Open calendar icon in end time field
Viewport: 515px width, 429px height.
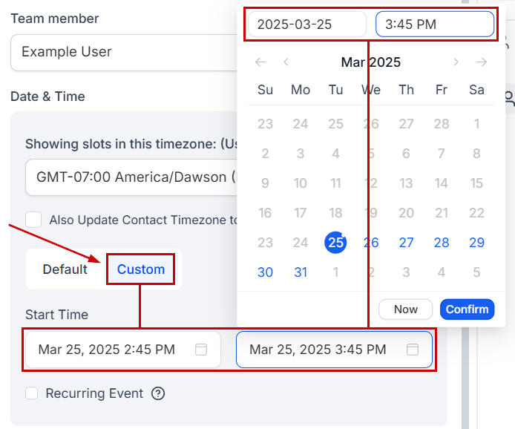(413, 350)
